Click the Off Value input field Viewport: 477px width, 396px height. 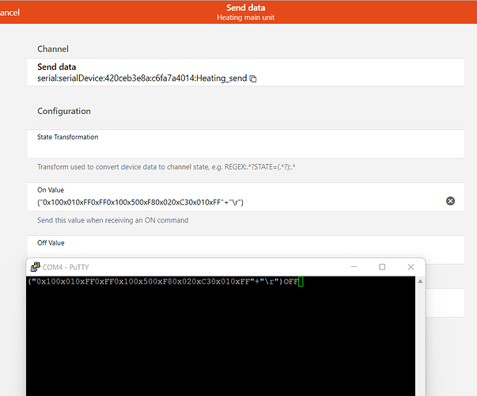pyautogui.click(x=246, y=249)
